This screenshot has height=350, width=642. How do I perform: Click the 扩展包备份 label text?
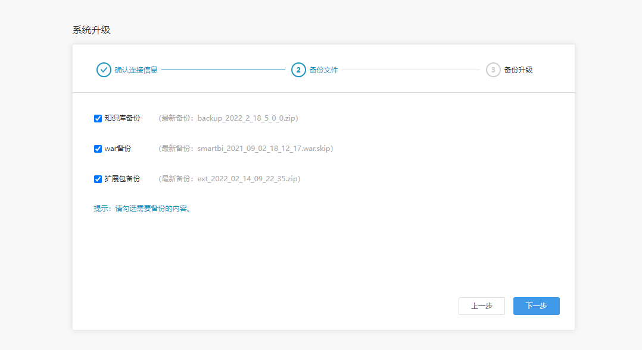coord(122,178)
